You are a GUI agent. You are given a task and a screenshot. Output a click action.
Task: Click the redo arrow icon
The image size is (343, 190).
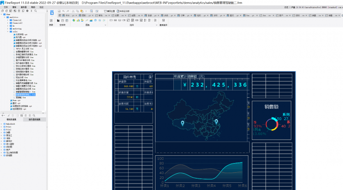point(68,11)
